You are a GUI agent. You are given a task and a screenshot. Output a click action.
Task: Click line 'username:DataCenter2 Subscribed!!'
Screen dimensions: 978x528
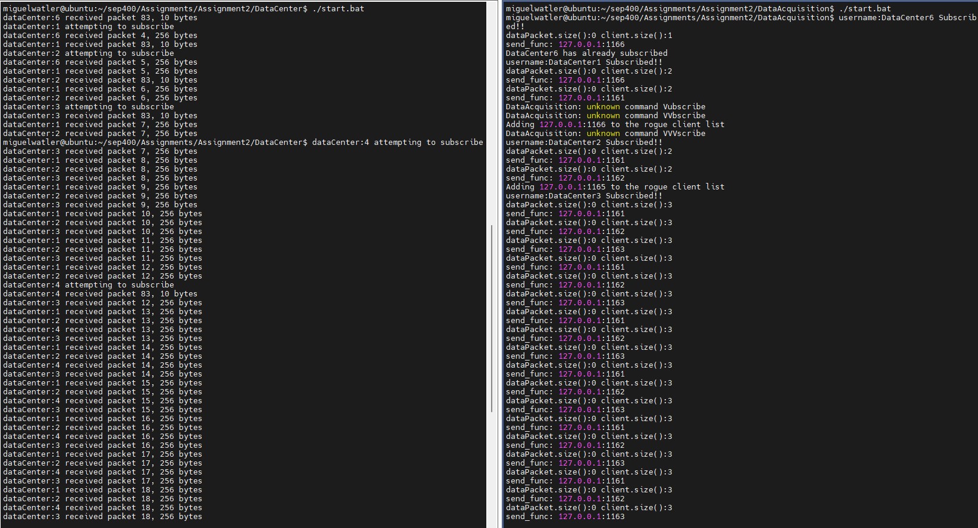click(584, 143)
